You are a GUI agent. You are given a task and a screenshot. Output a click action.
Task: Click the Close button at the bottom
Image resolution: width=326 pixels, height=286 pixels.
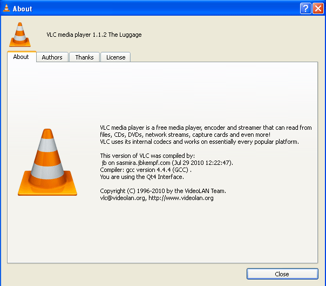point(282,274)
